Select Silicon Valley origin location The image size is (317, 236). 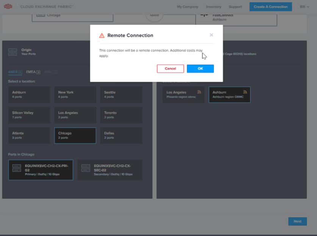click(29, 115)
